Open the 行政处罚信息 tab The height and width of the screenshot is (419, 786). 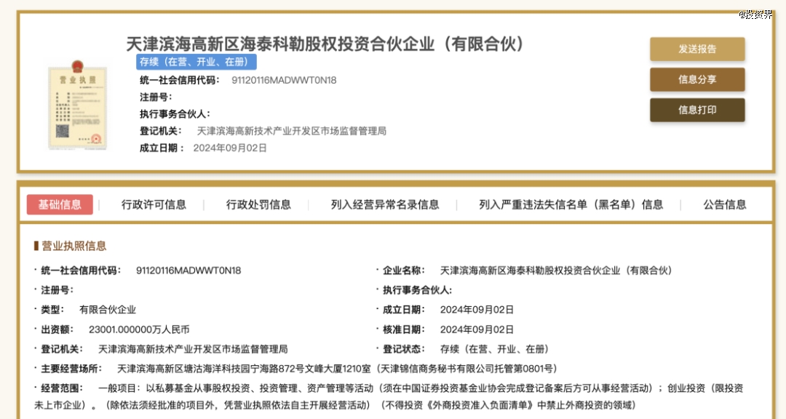point(258,204)
